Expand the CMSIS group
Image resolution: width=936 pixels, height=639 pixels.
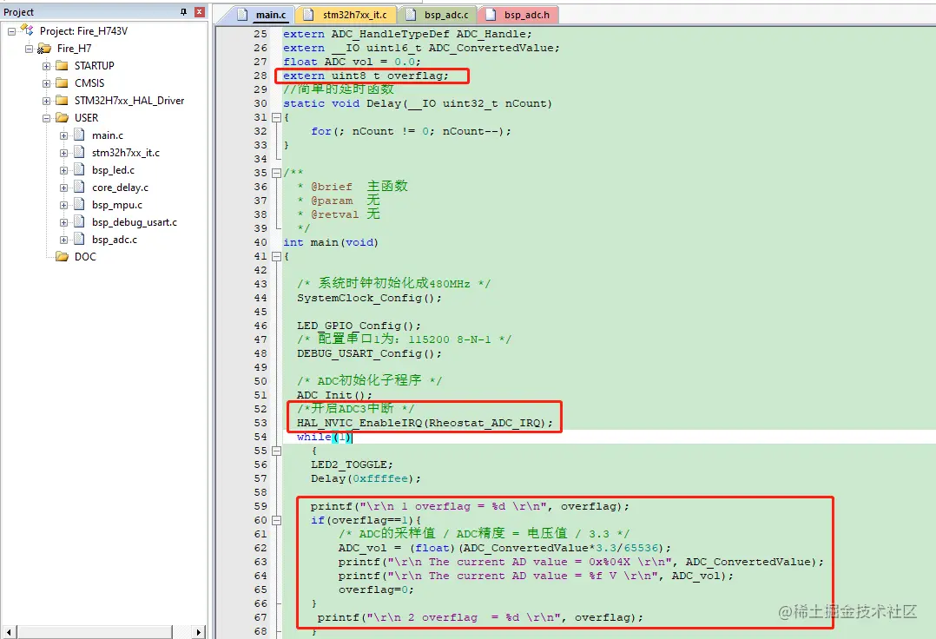point(46,83)
